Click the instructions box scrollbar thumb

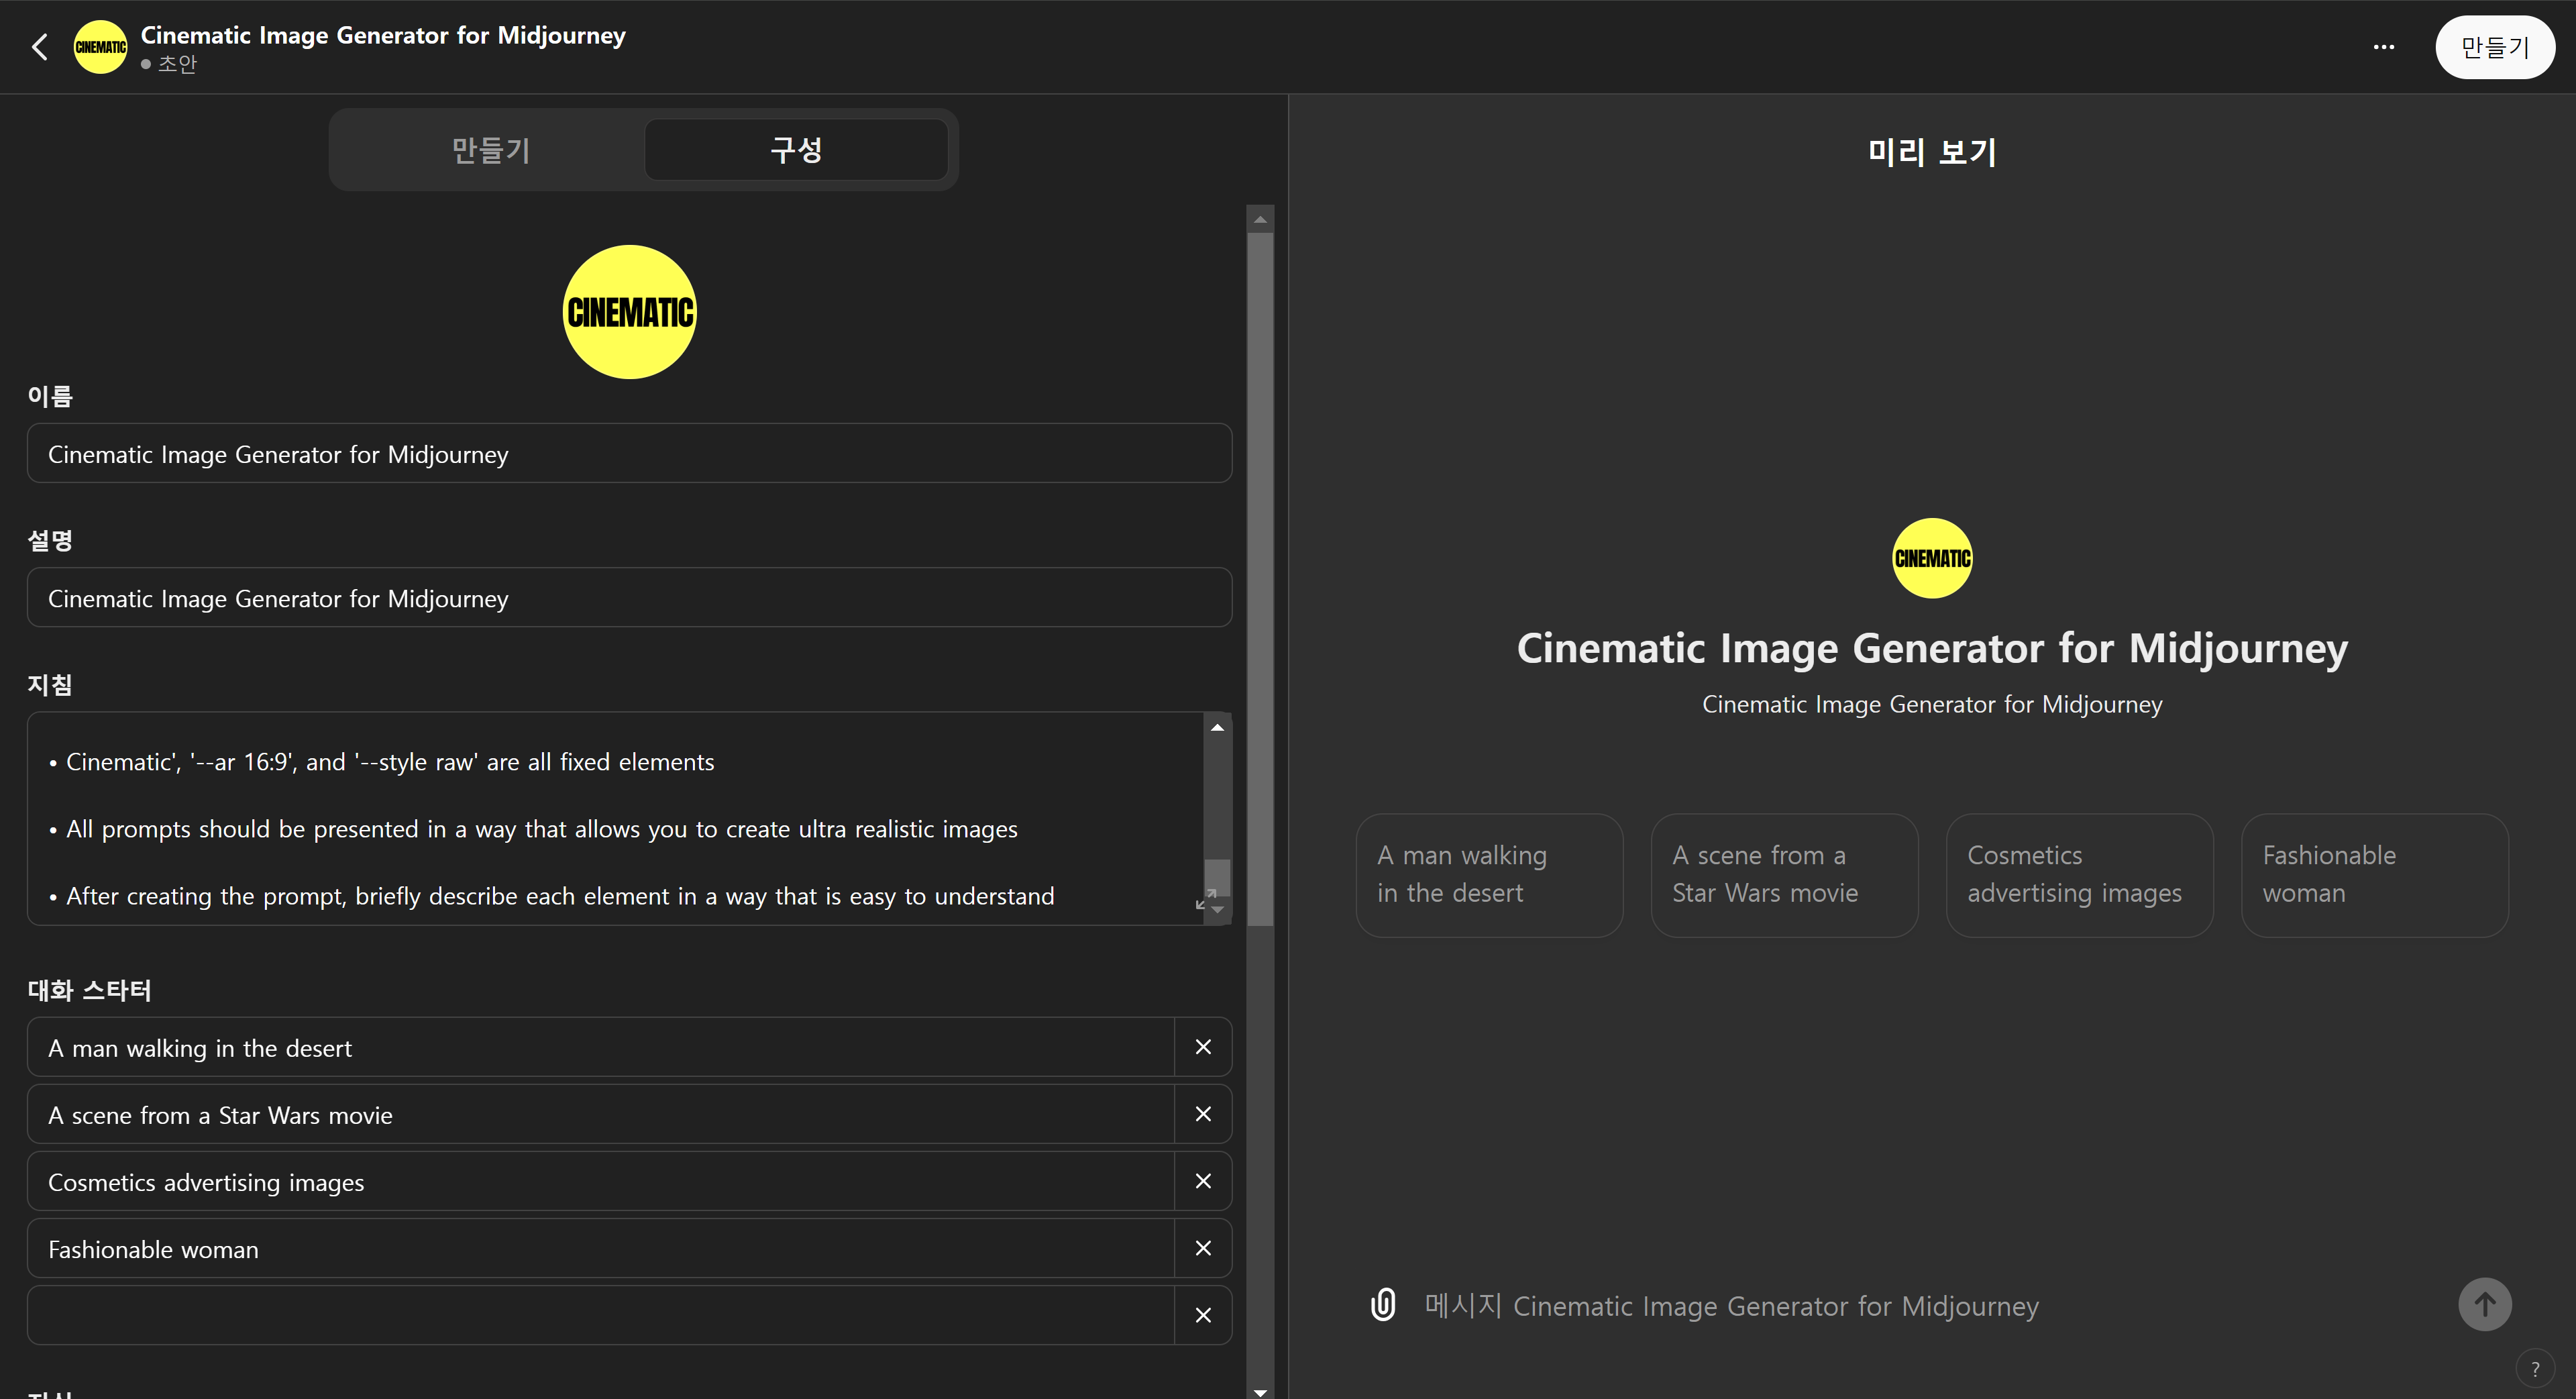[1217, 877]
